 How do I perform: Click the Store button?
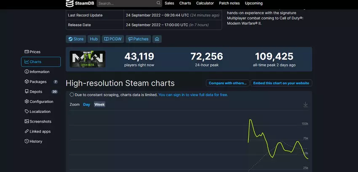(76, 39)
